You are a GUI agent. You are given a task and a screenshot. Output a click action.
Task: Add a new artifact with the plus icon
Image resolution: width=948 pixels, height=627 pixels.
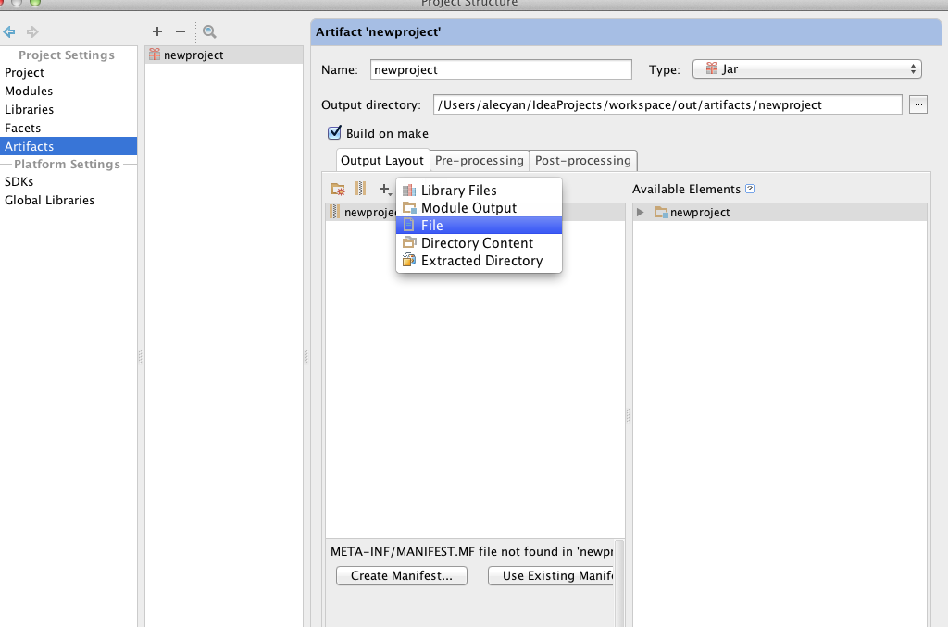pyautogui.click(x=157, y=31)
